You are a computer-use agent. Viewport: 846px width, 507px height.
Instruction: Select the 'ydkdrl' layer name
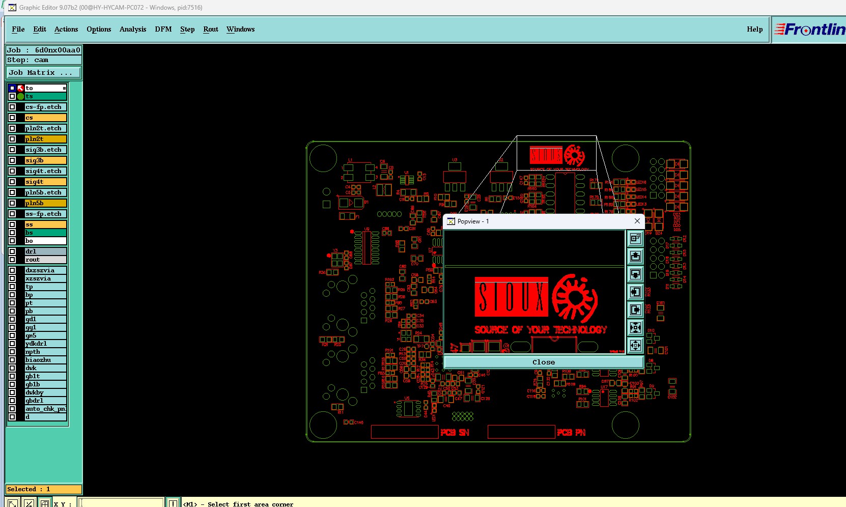tap(46, 344)
